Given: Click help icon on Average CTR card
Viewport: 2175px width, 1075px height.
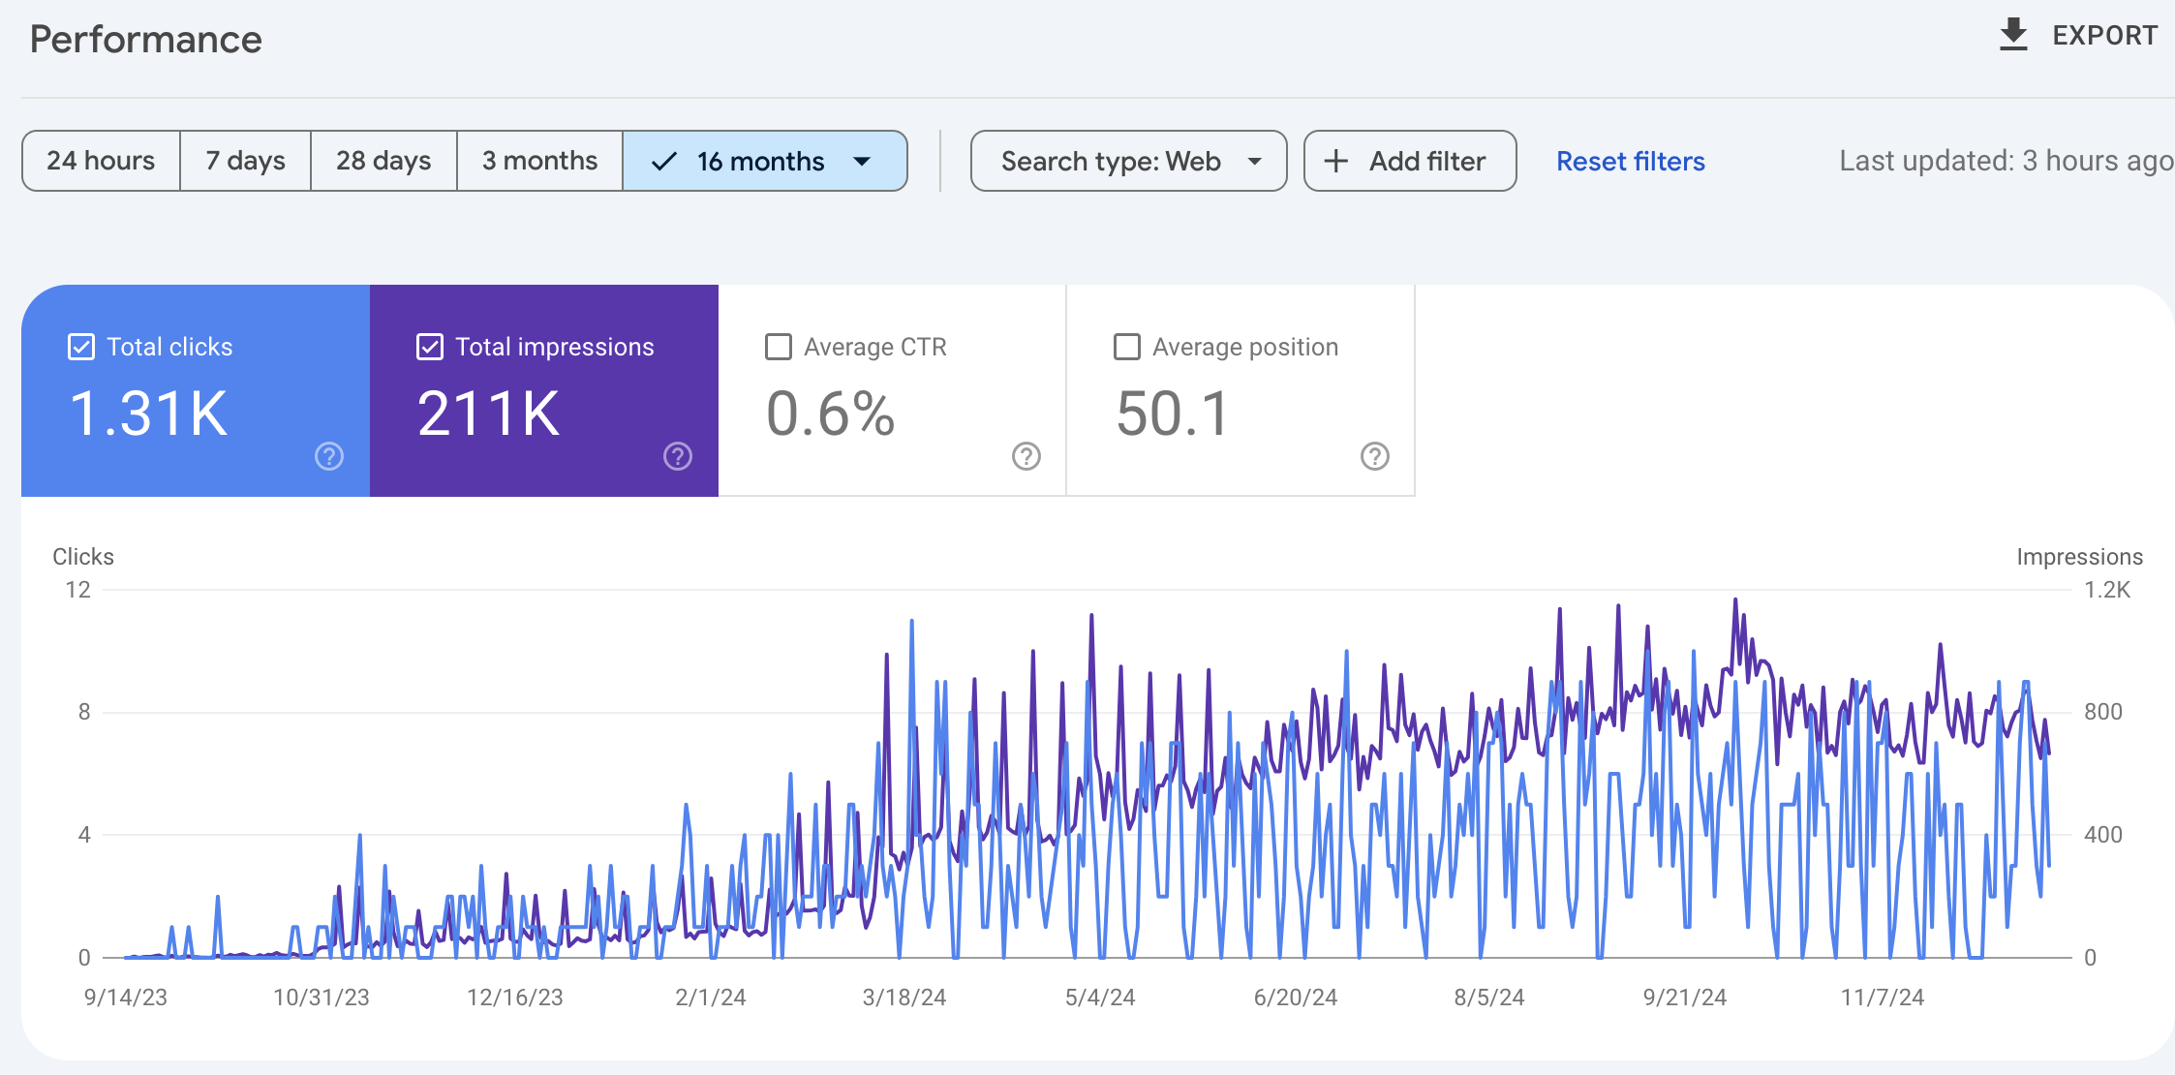Looking at the screenshot, I should tap(1026, 456).
